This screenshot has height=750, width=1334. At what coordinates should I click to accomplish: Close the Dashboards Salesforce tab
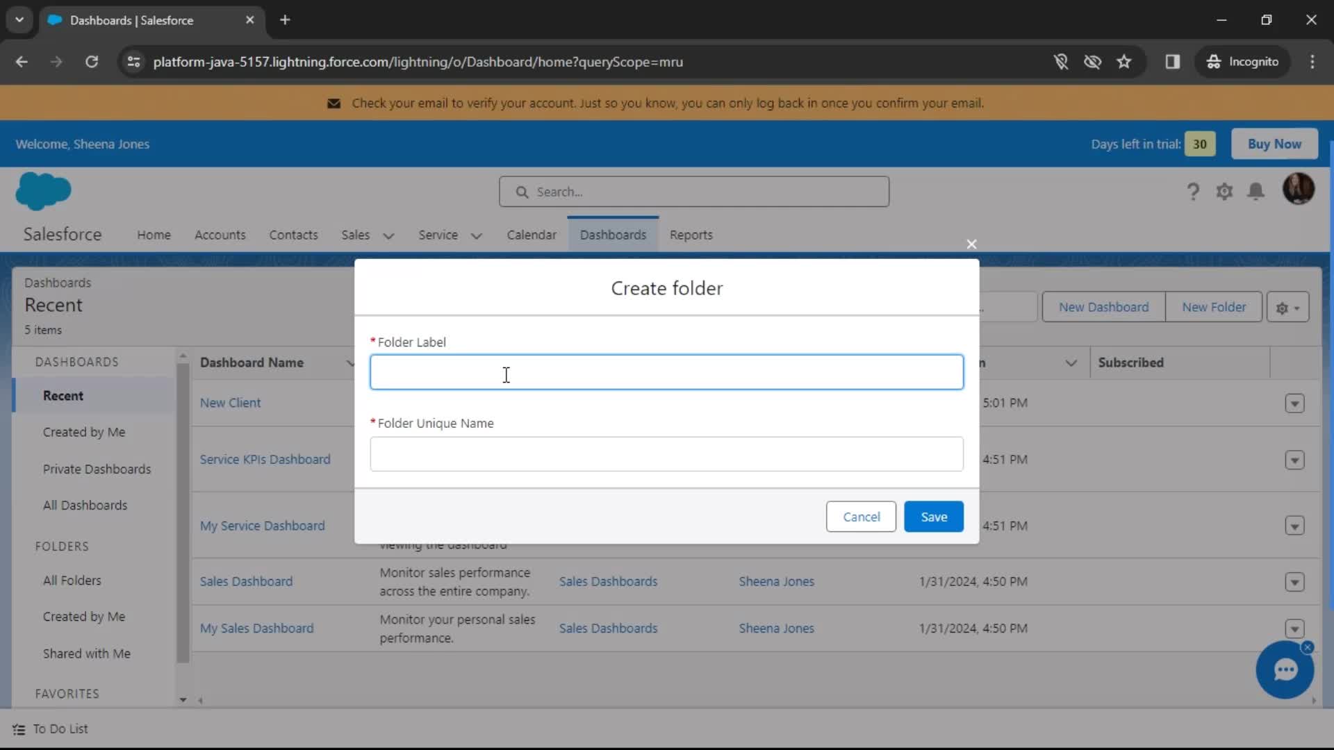tap(250, 20)
